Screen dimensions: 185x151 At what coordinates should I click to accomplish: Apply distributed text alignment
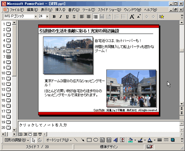pos(102,17)
